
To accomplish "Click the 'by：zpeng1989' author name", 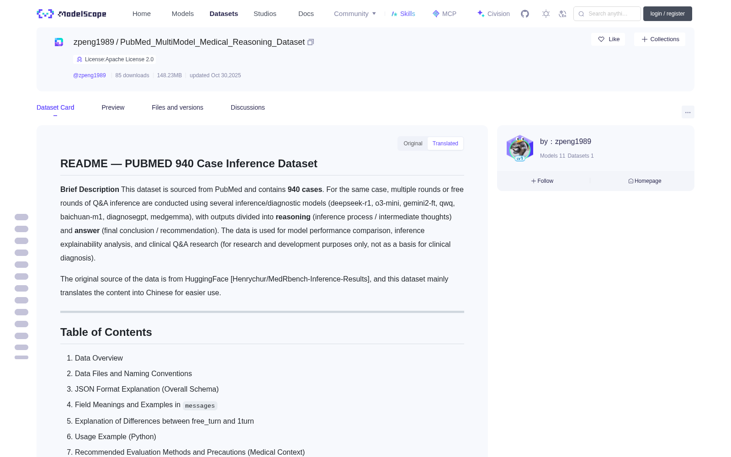I will (x=566, y=142).
